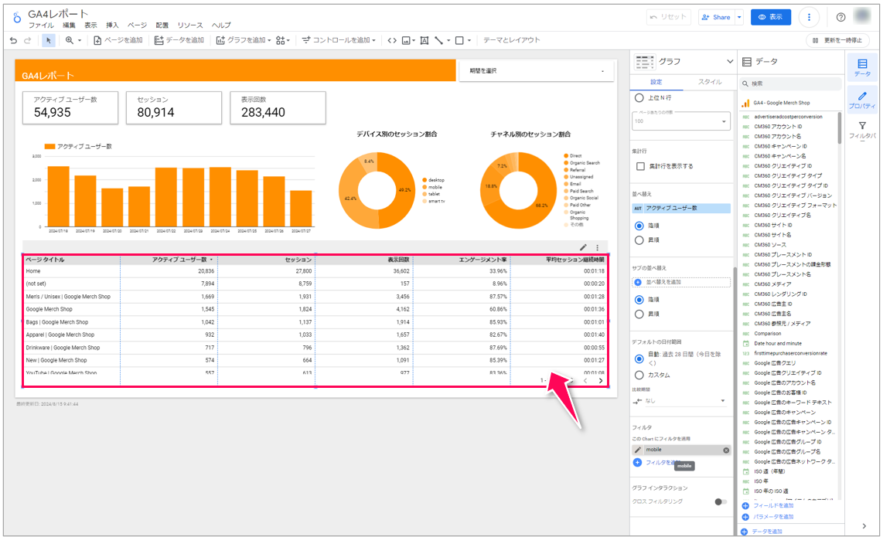Click the リセット button
883x537 pixels.
(x=669, y=17)
